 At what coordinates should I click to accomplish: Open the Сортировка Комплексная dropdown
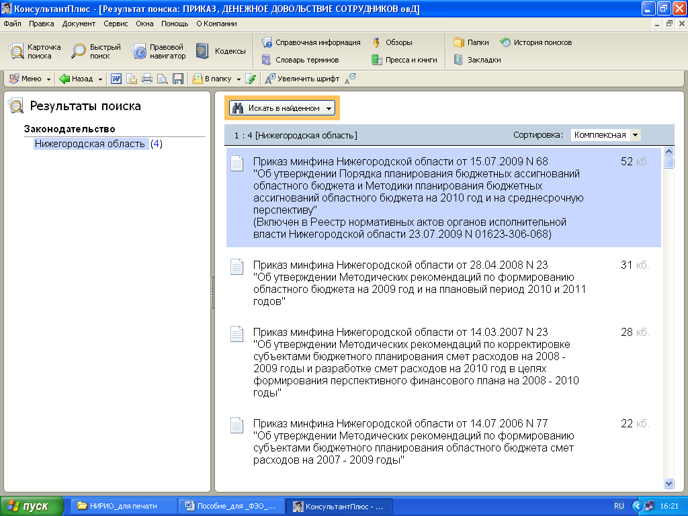coord(605,135)
